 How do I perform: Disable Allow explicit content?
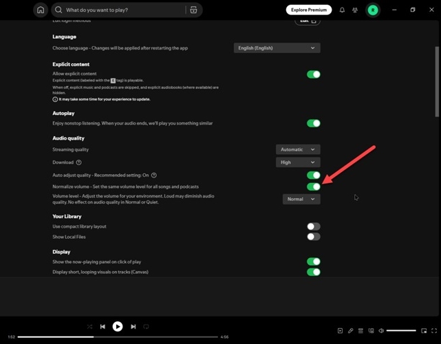pyautogui.click(x=313, y=74)
